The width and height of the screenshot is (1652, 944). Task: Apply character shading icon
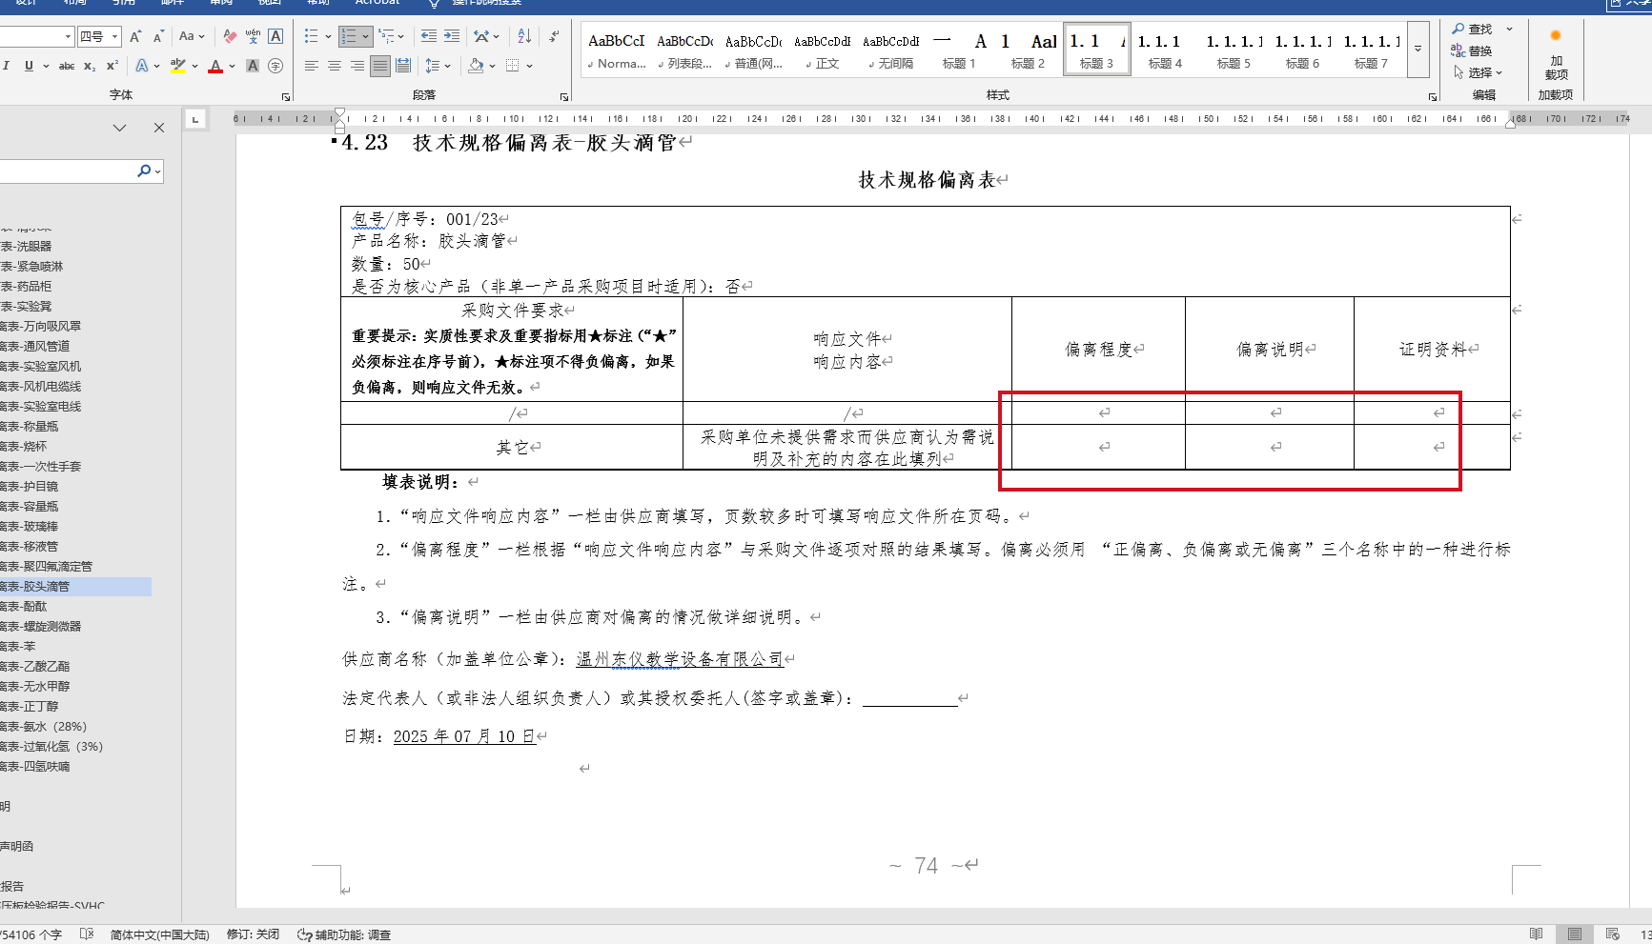pos(253,66)
